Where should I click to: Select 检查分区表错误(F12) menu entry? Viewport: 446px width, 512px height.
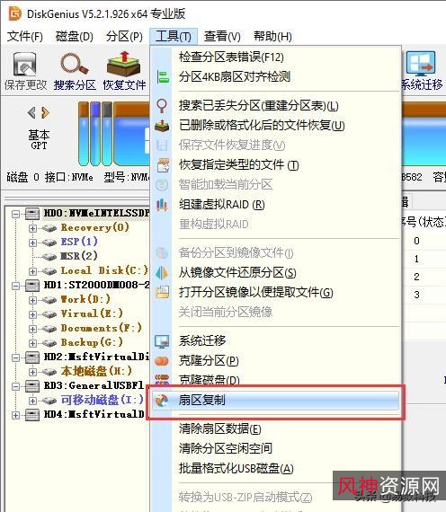275,57
